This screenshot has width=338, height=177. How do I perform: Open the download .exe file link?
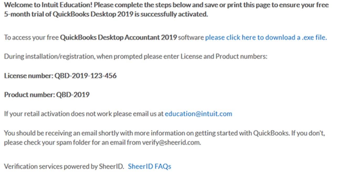(266, 37)
